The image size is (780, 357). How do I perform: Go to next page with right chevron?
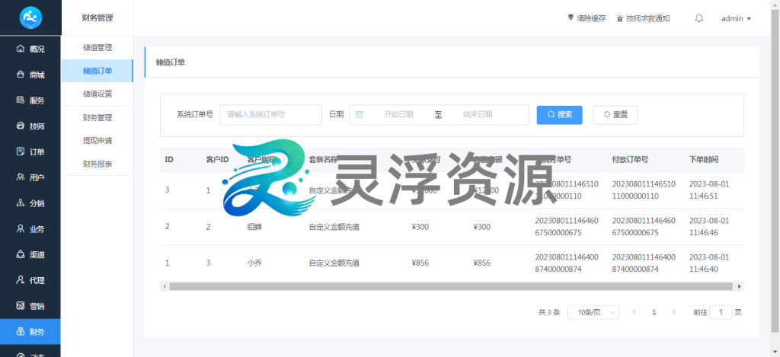[673, 312]
